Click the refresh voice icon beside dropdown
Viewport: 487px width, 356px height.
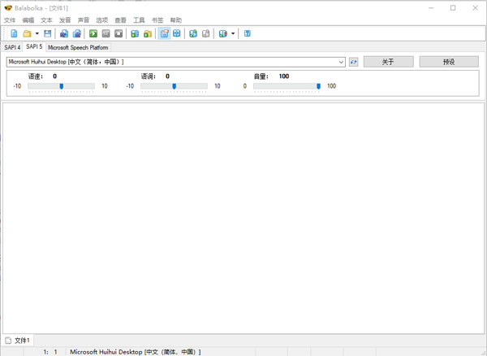pyautogui.click(x=353, y=62)
